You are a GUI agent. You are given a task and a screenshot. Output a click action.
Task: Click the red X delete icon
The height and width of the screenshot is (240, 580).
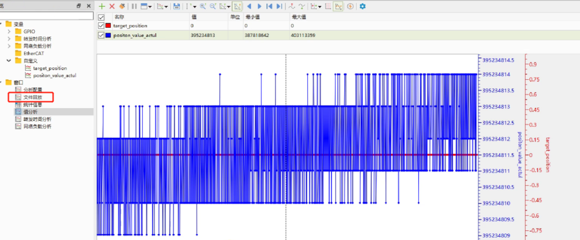pos(112,6)
